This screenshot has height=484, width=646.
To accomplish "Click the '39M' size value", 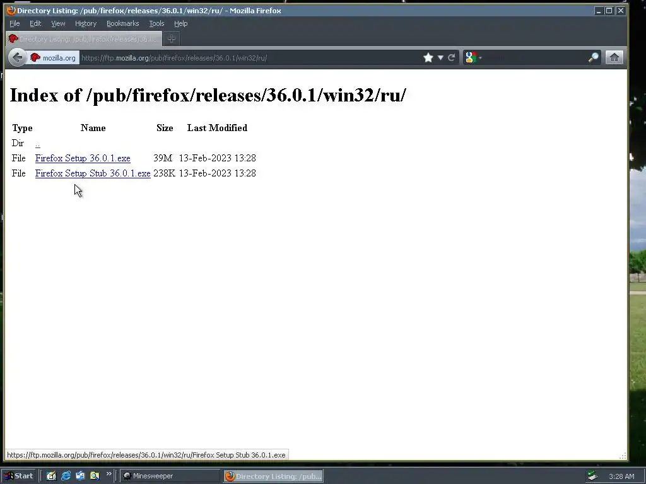I will click(x=163, y=158).
